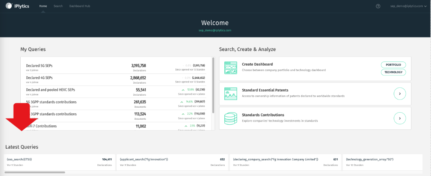The image size is (431, 176).
Task: Click the Standards Contributions database icon
Action: 230,118
